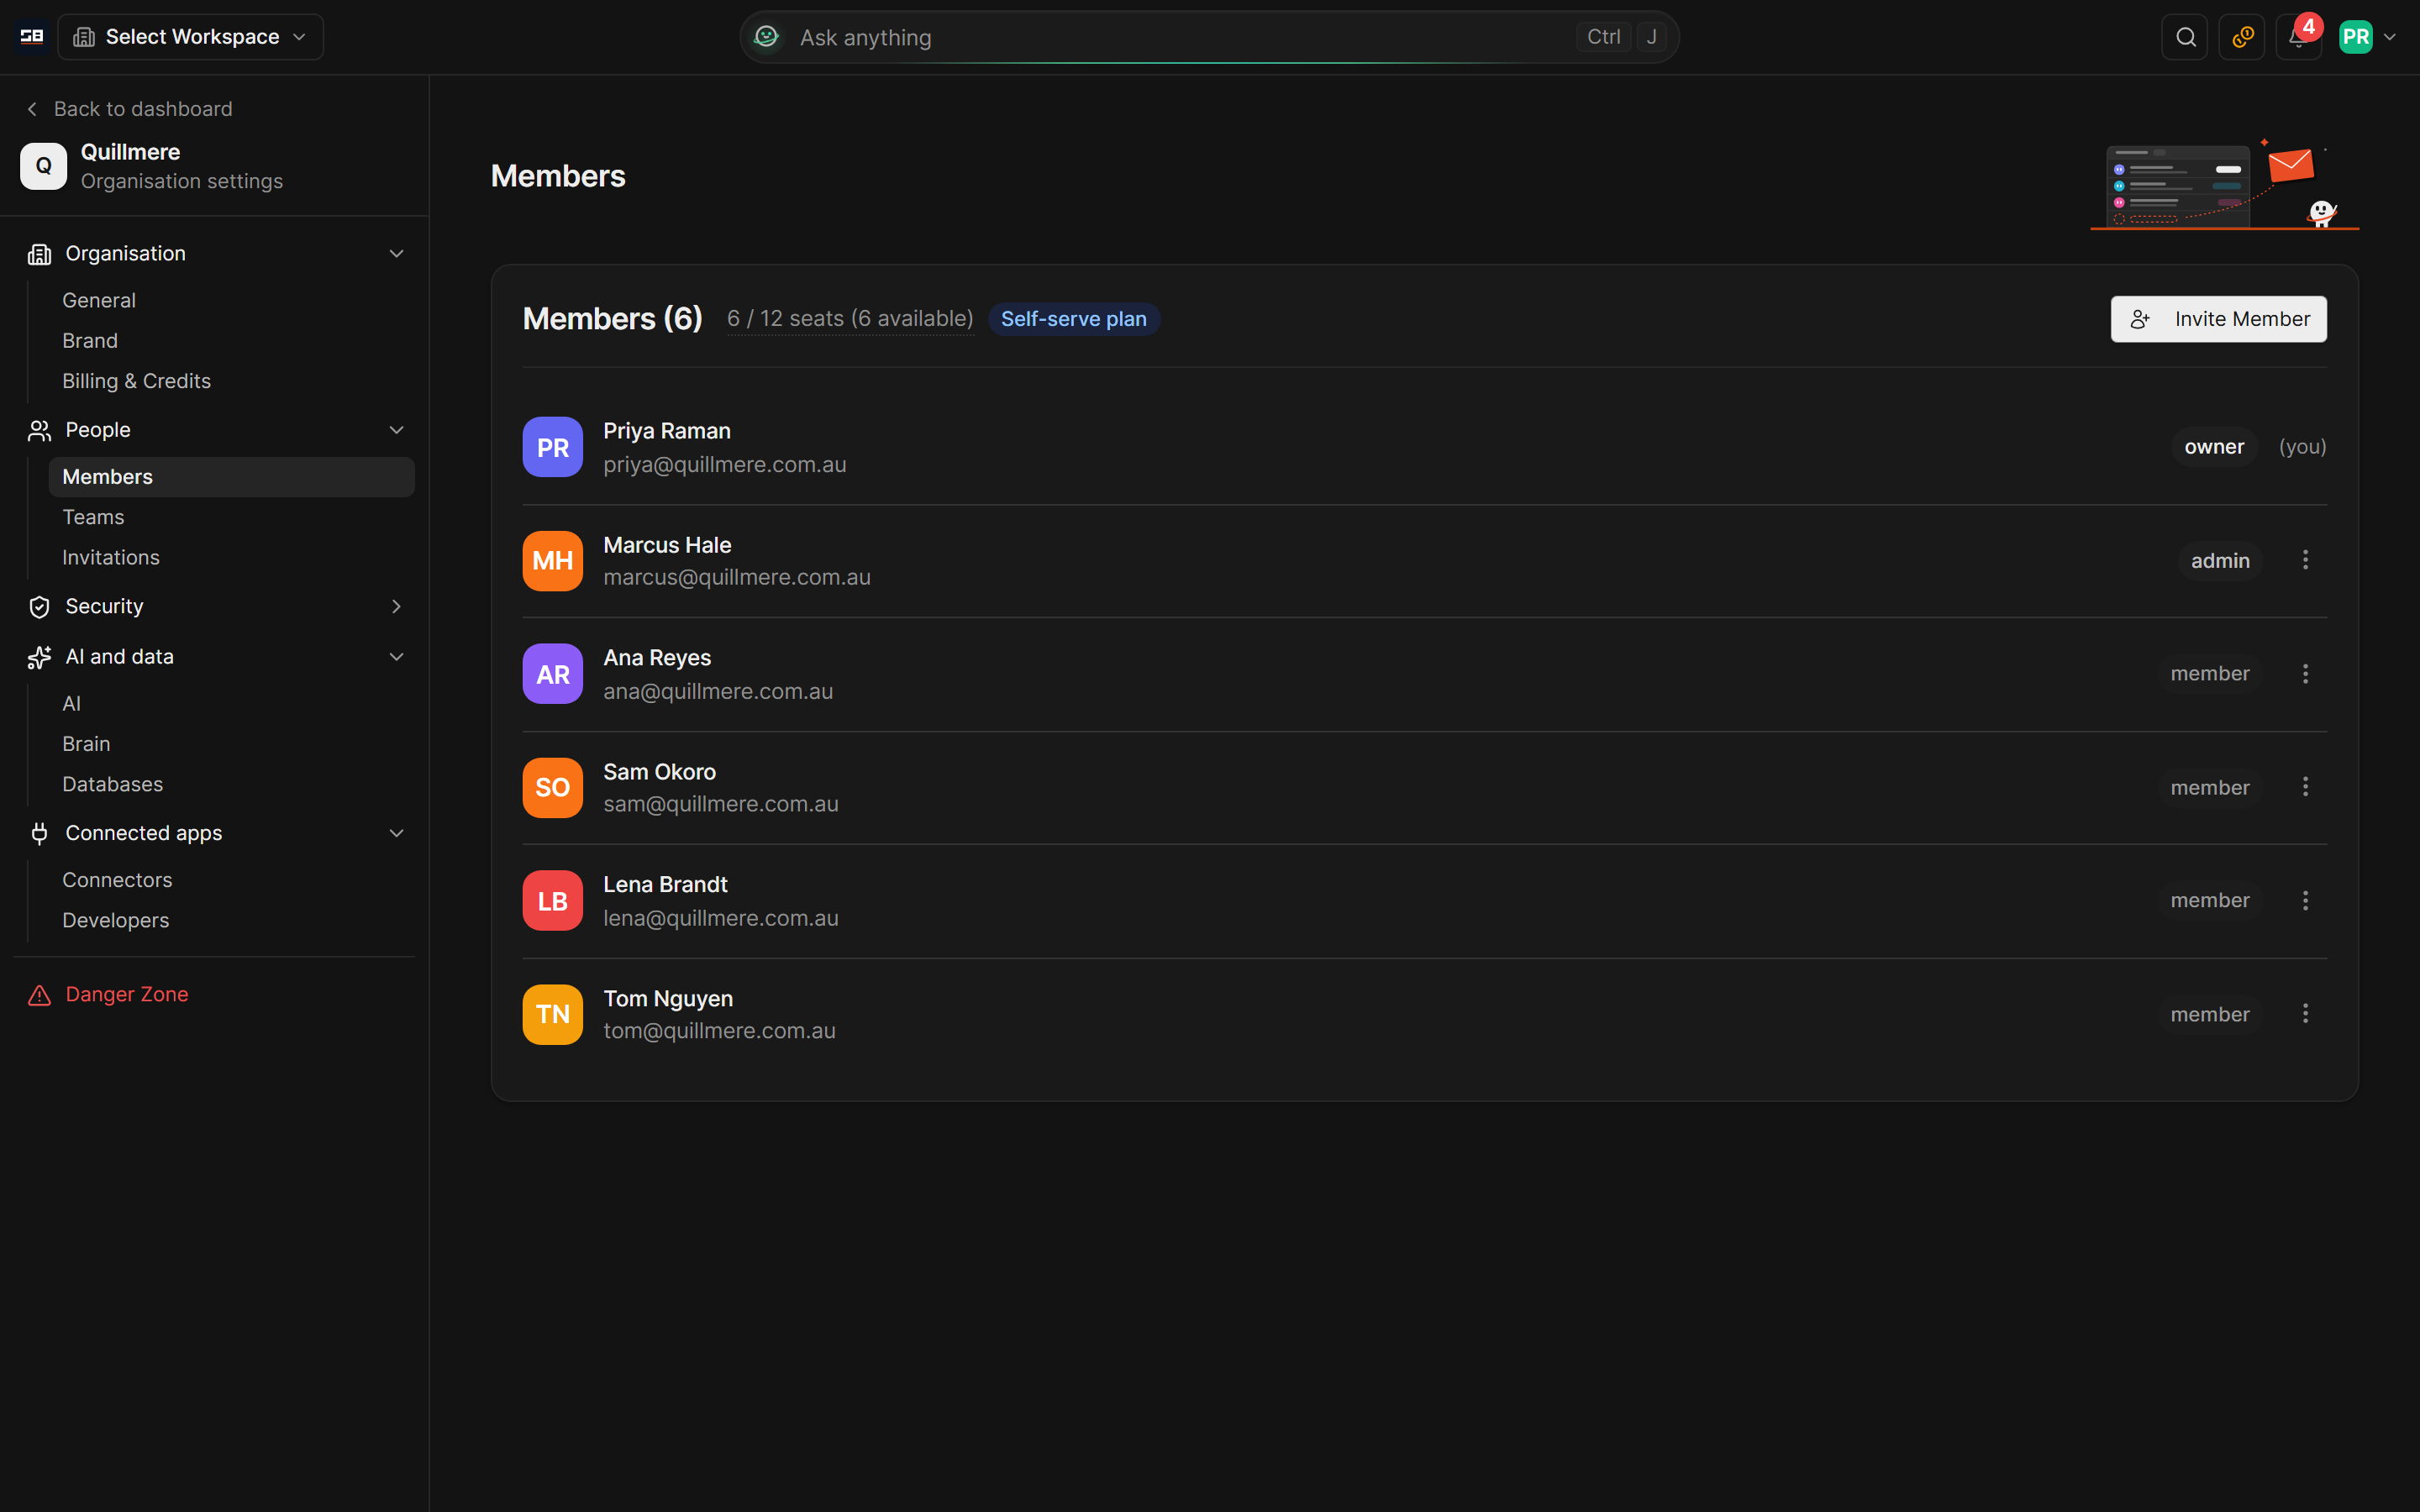The width and height of the screenshot is (2420, 1512).
Task: Click the admin role badge for Marcus Hale
Action: (2220, 561)
